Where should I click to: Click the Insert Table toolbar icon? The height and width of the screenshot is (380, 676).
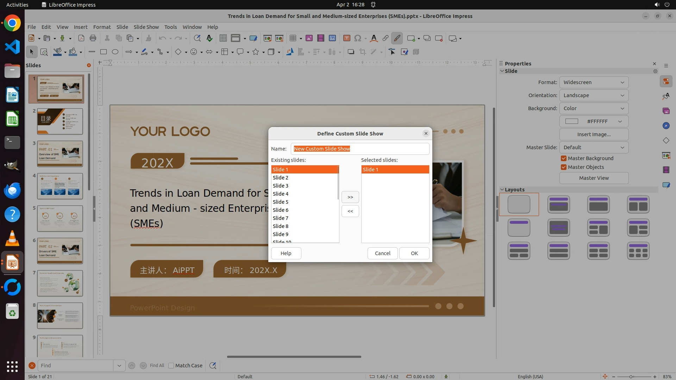[x=293, y=38]
